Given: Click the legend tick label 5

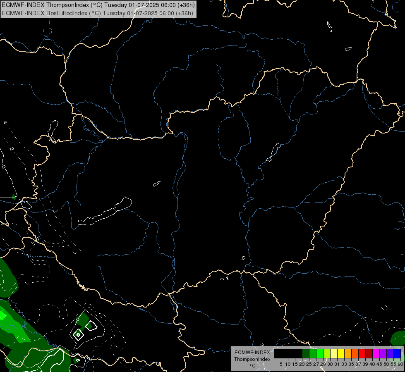Looking at the screenshot, I should (x=281, y=364).
